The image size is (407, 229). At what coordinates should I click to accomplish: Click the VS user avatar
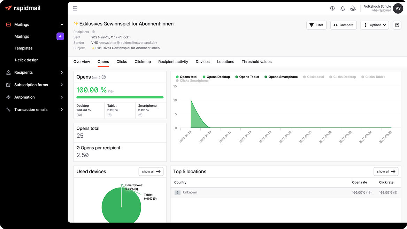click(398, 8)
